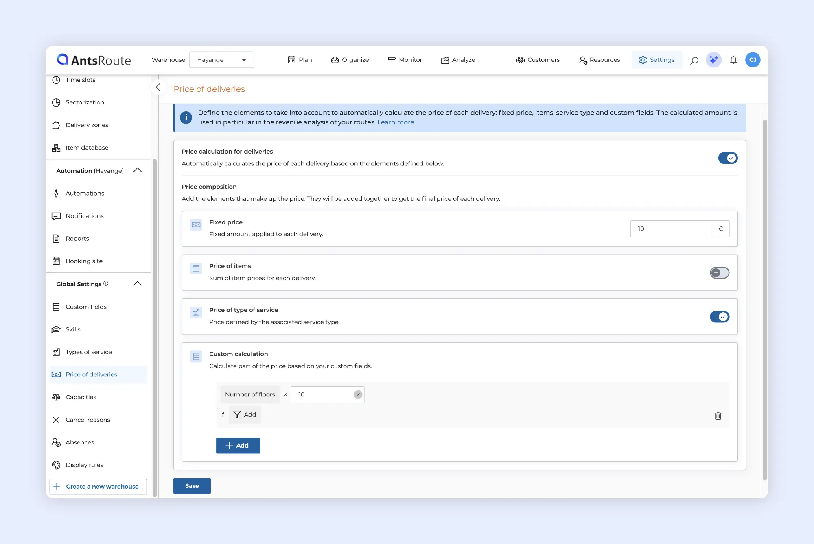This screenshot has width=814, height=544.
Task: Click the AntsRoute logo
Action: coord(94,60)
